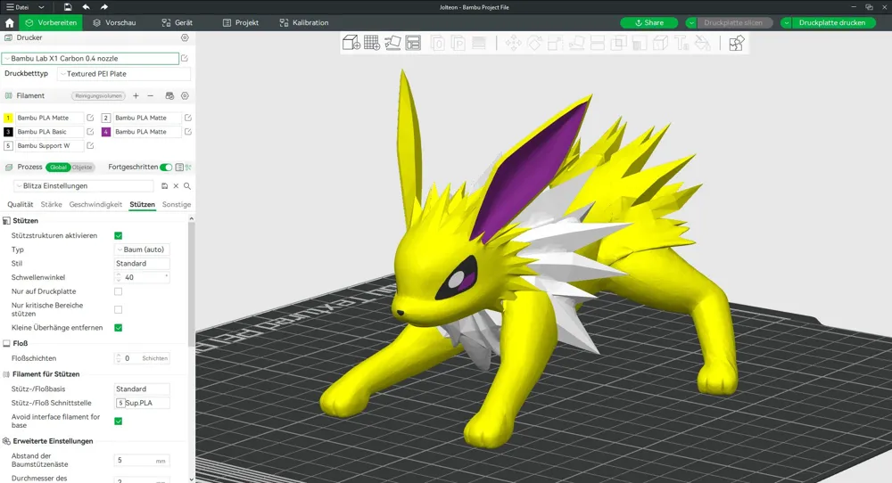This screenshot has width=892, height=483.
Task: Select the Rotate tool in toolbar
Action: tap(534, 43)
